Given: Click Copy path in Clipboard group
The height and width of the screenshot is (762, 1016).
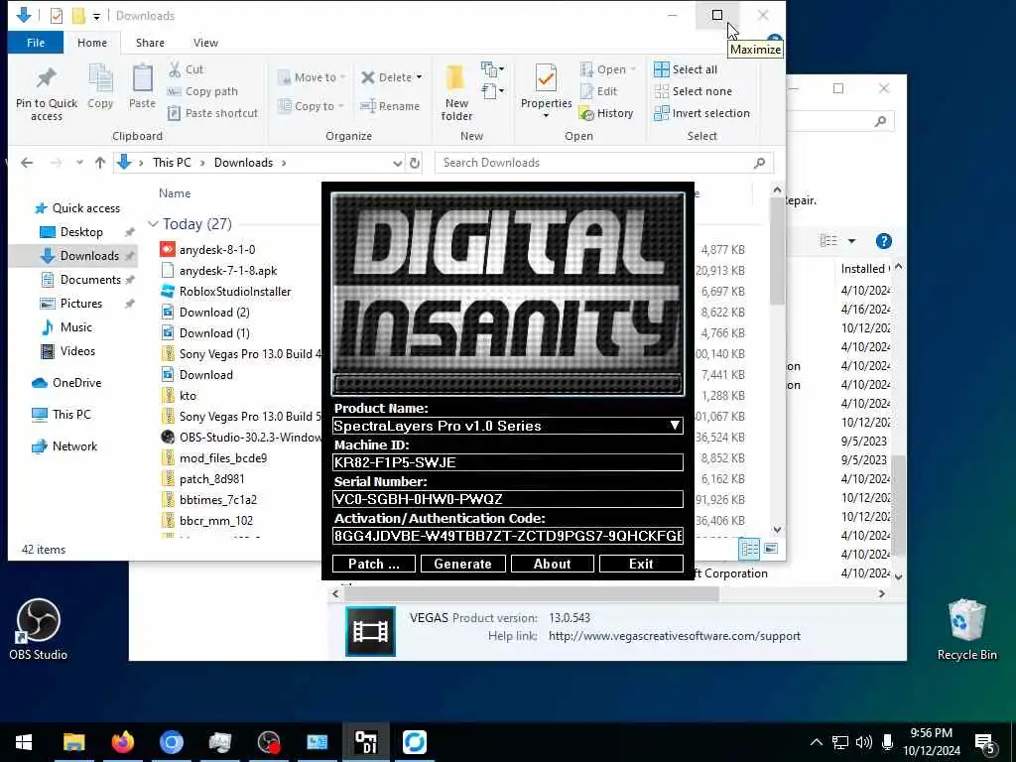Looking at the screenshot, I should point(202,91).
